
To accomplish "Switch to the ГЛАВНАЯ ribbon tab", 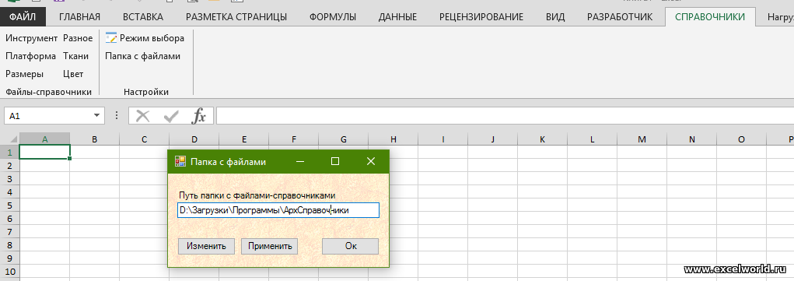I will point(79,17).
